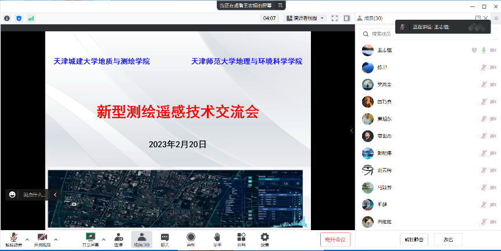Open the hamburger menu beside share banner
The image size is (501, 251).
[280, 5]
